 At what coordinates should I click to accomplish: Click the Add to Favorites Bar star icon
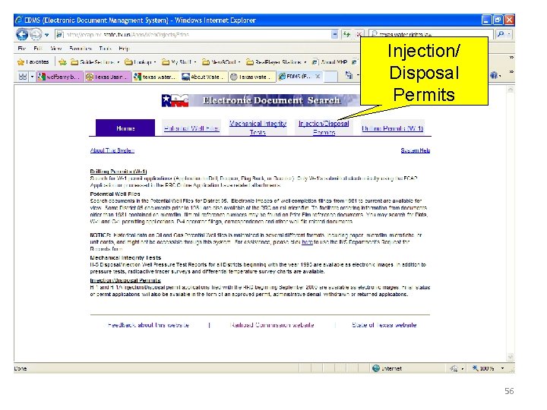(x=62, y=61)
